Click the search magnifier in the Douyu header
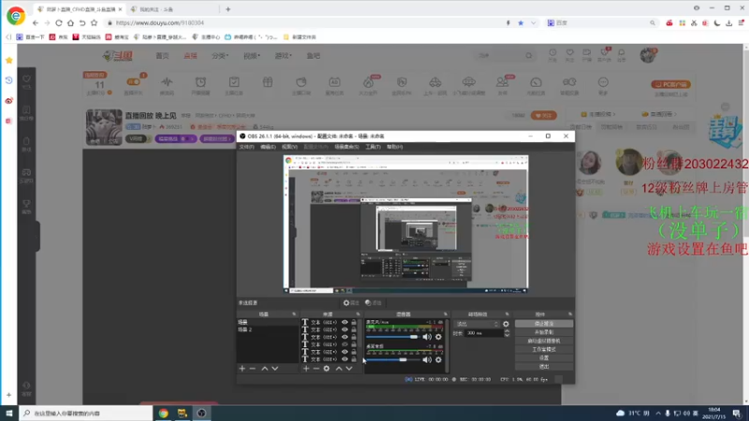The image size is (749, 421). pos(529,56)
